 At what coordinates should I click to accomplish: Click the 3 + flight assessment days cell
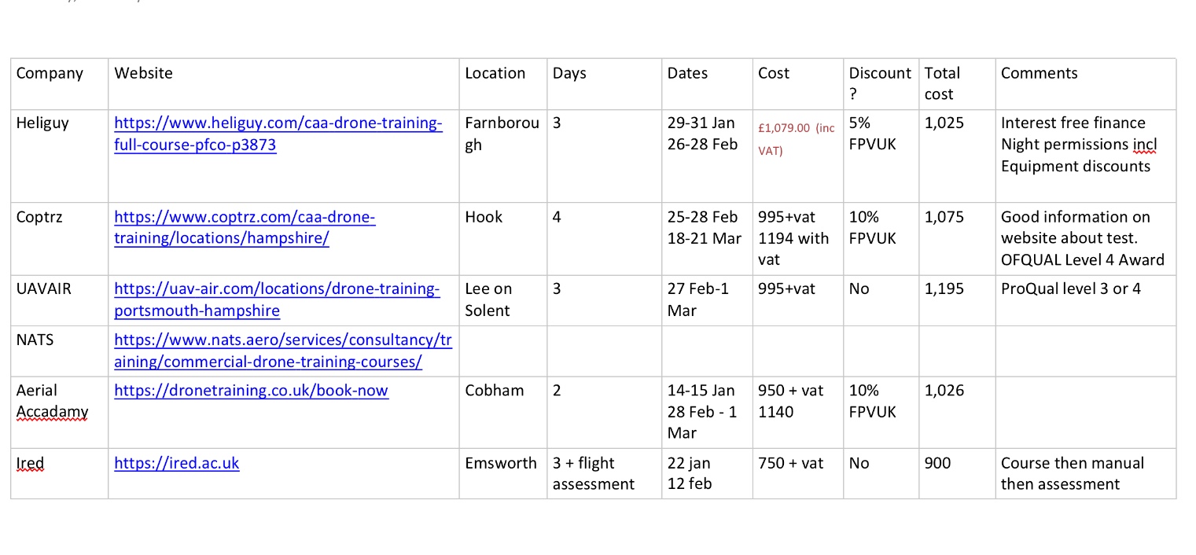coord(604,473)
